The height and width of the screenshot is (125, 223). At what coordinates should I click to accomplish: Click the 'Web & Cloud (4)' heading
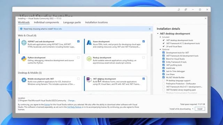pos(27,35)
